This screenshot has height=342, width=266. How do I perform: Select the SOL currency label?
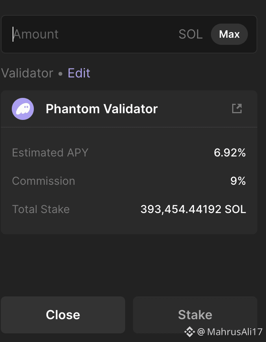pyautogui.click(x=190, y=34)
